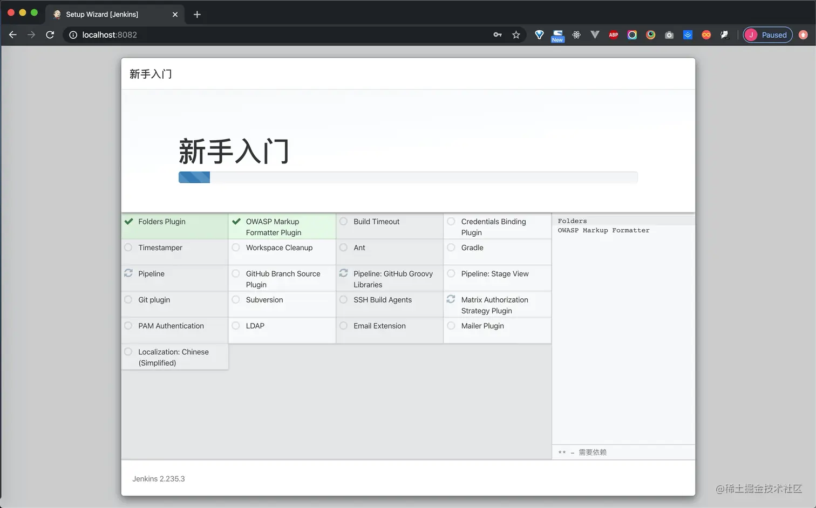View site information icon in address bar

coord(73,35)
